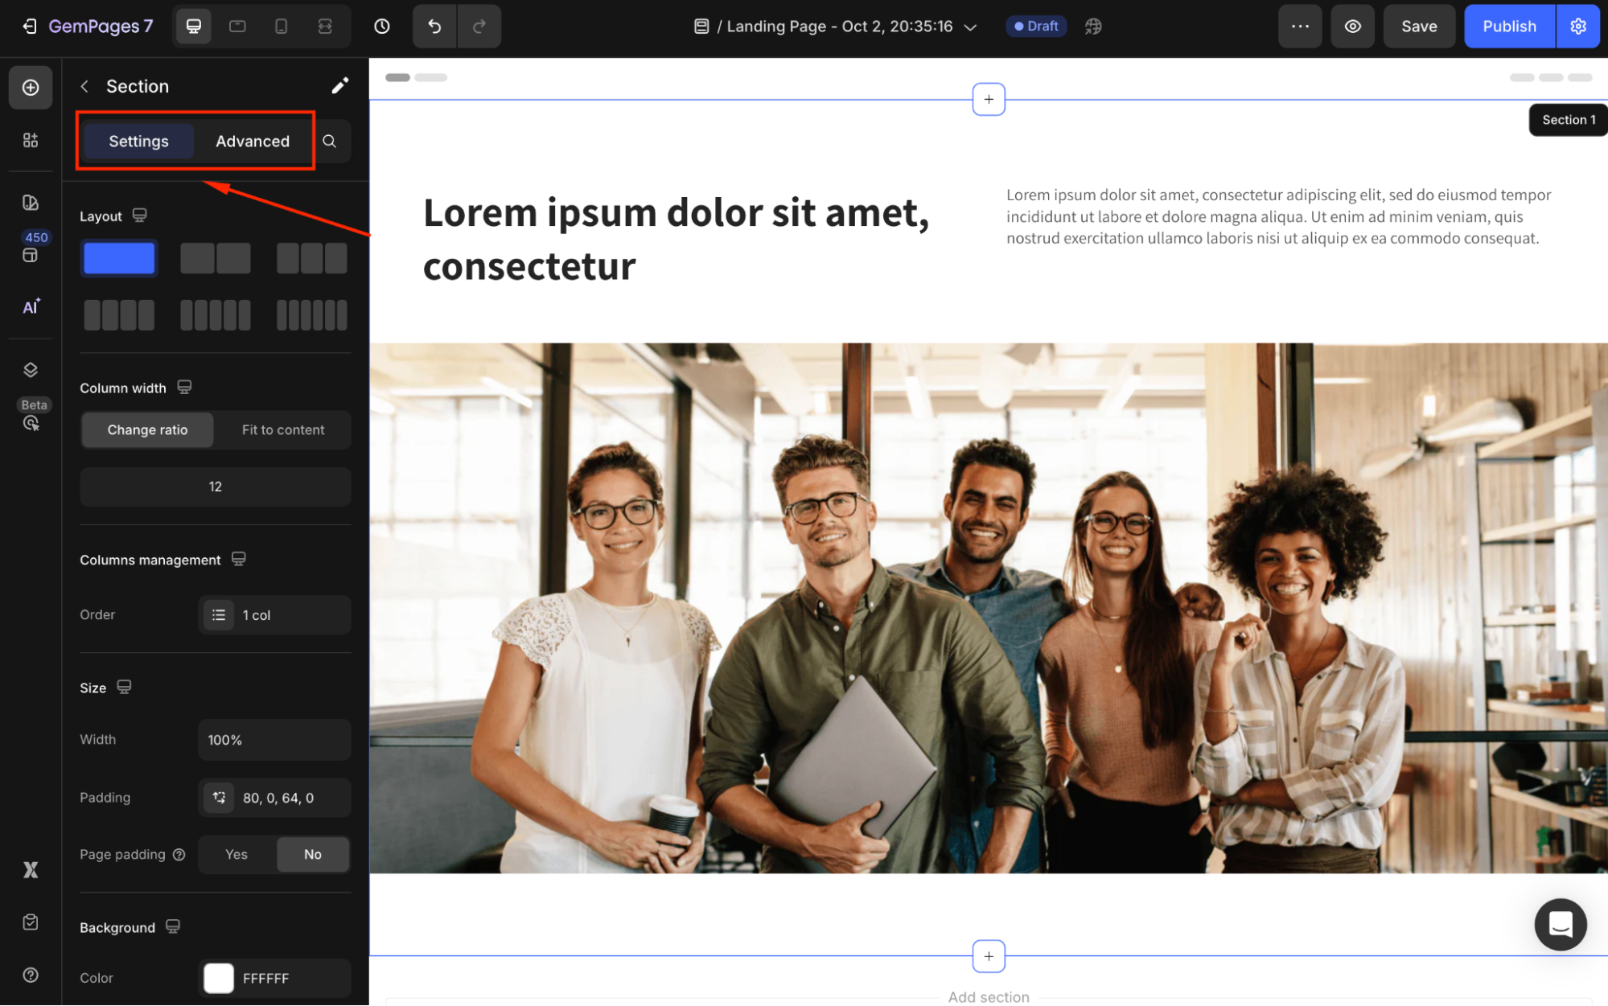Open the live chat bubble icon
This screenshot has width=1608, height=1006.
1560,924
